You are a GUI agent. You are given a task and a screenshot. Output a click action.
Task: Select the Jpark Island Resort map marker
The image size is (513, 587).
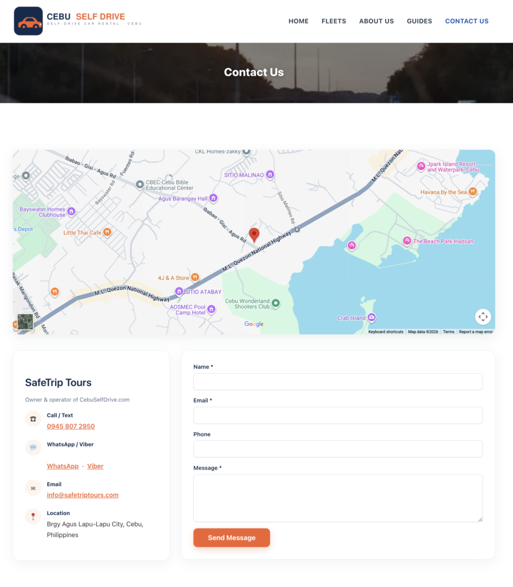(x=421, y=166)
